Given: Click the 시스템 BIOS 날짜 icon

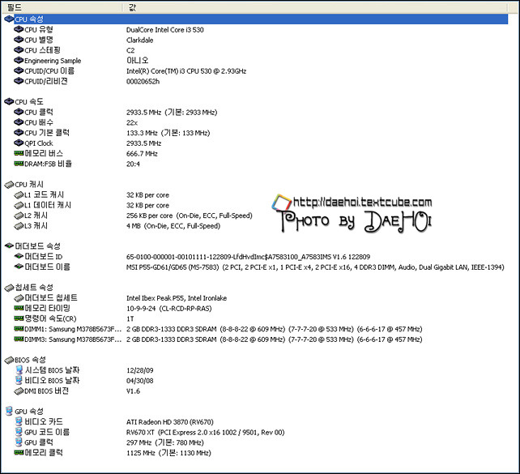Looking at the screenshot, I should pyautogui.click(x=19, y=369).
